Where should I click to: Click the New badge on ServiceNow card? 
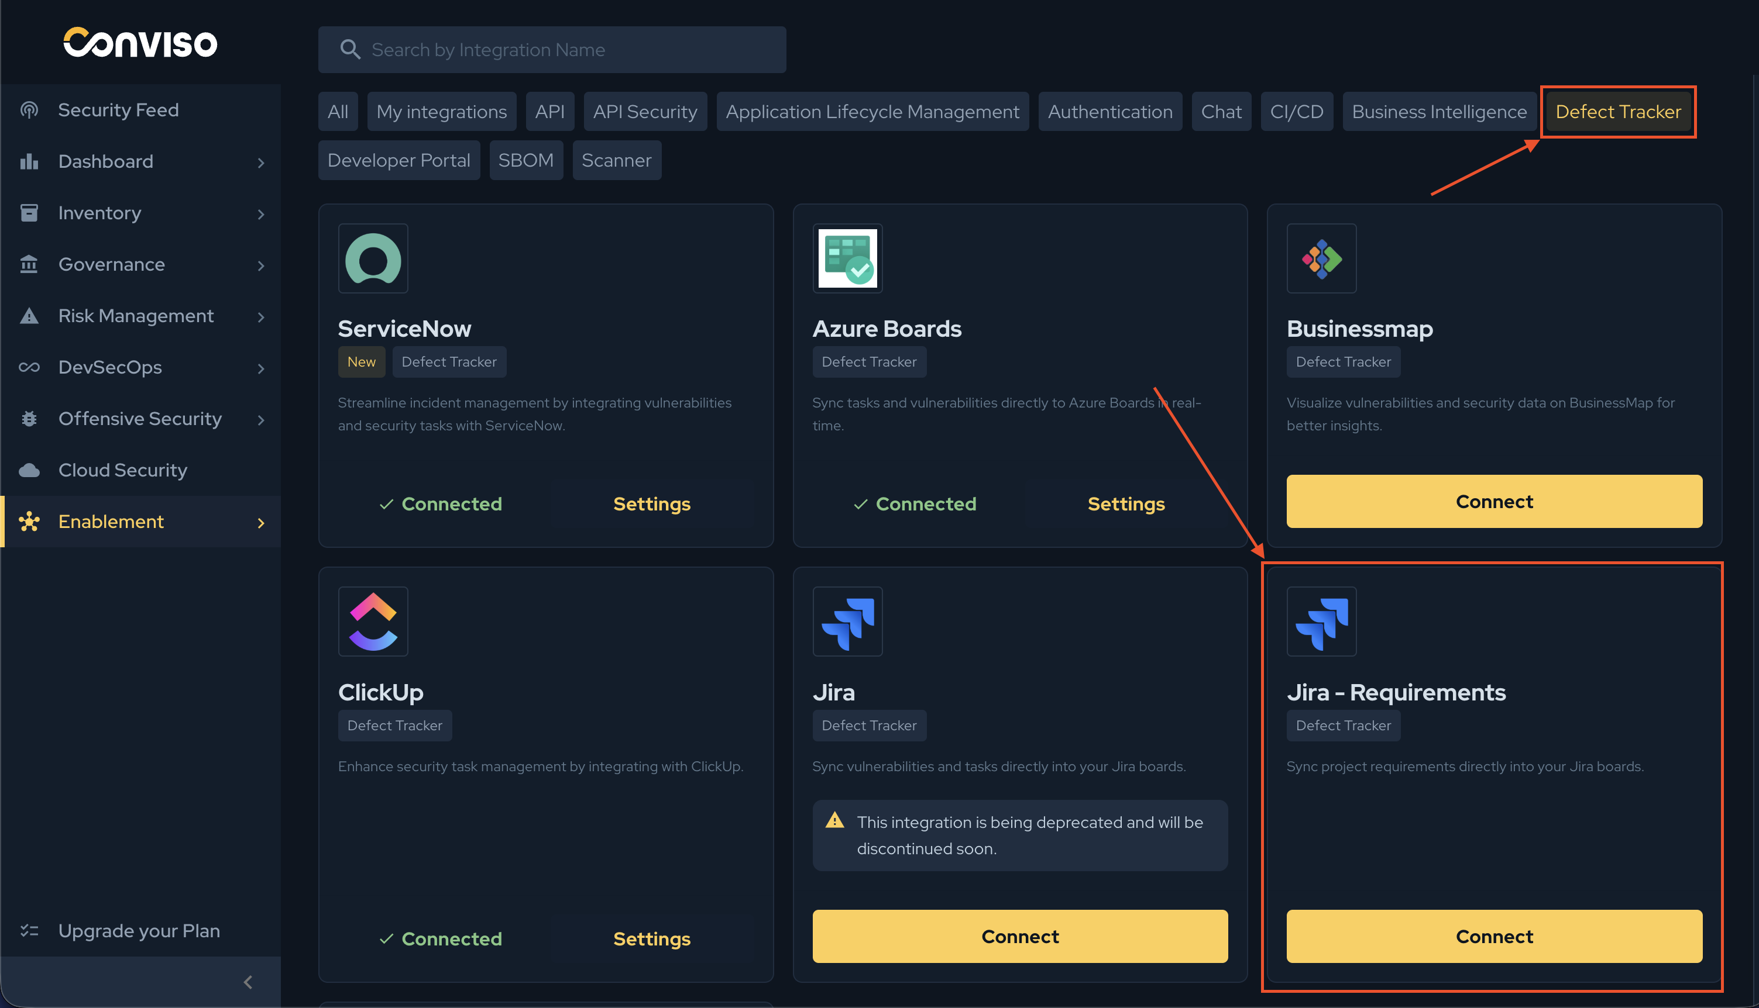[362, 362]
